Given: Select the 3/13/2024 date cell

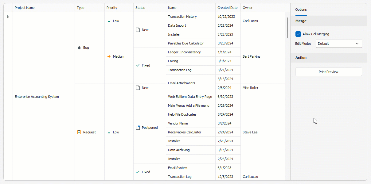Looking at the screenshot, I should pyautogui.click(x=228, y=79).
